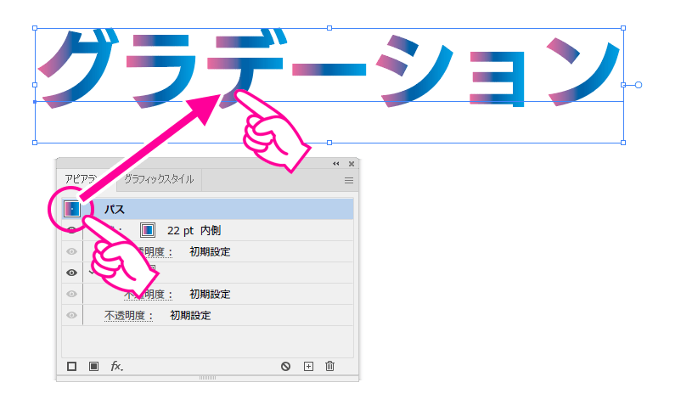Click the Add New Fill icon

pos(93,366)
